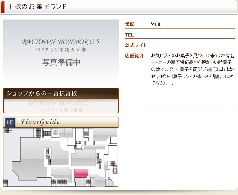Screen dimensions: 238x195
Task: Click the red accent bar beside the title
Action: (3, 7)
